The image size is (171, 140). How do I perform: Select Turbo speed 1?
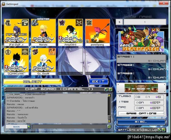[148, 97]
